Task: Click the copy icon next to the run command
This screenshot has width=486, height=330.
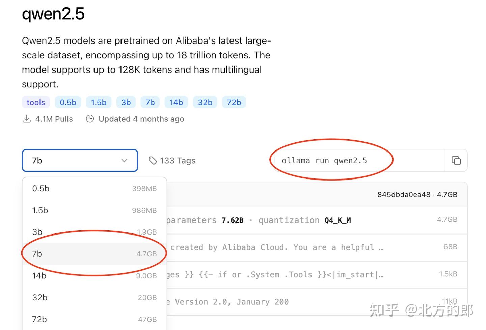Action: 456,161
